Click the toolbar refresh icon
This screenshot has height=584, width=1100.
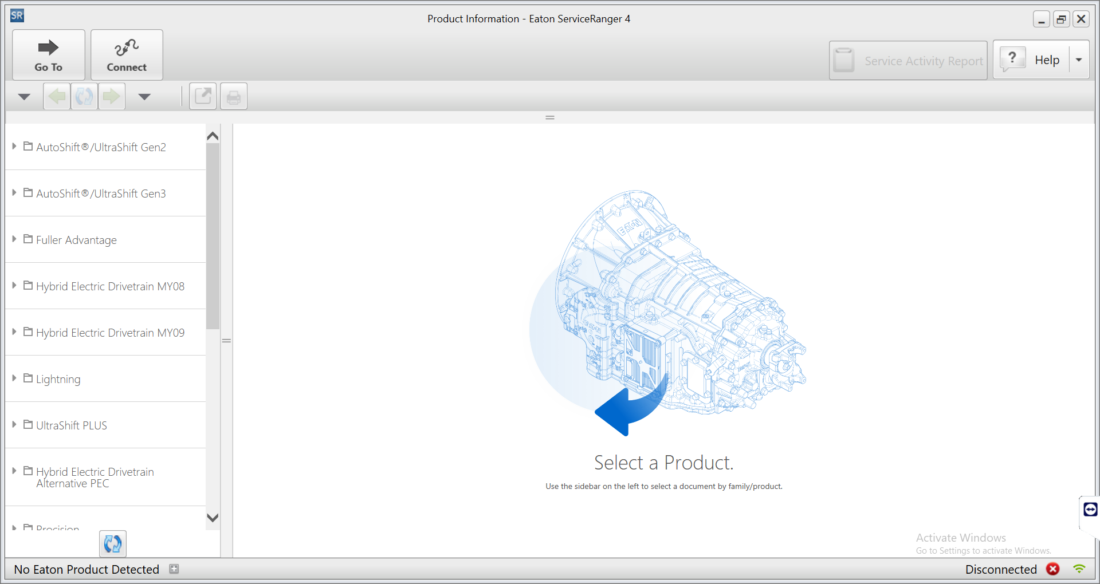point(84,96)
